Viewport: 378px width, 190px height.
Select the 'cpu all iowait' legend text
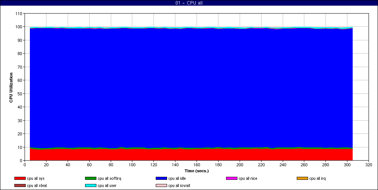tap(180, 185)
